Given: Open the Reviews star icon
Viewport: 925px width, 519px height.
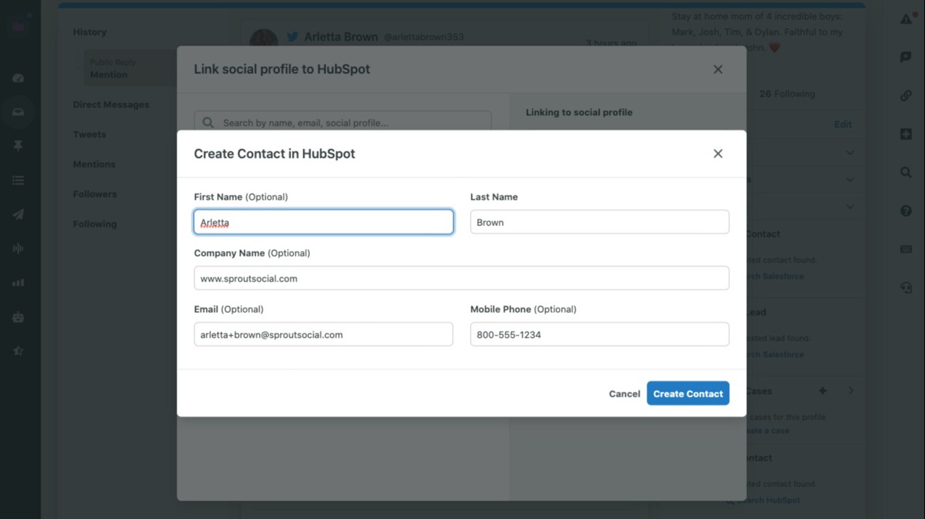Looking at the screenshot, I should 19,351.
